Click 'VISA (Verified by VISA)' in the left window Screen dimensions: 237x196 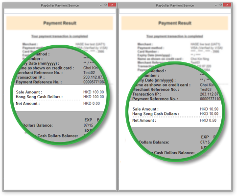point(92,48)
